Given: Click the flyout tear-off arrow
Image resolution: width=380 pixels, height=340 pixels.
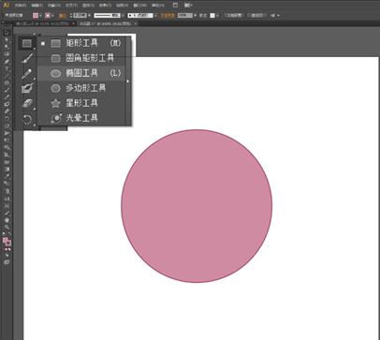Looking at the screenshot, I should (x=128, y=81).
